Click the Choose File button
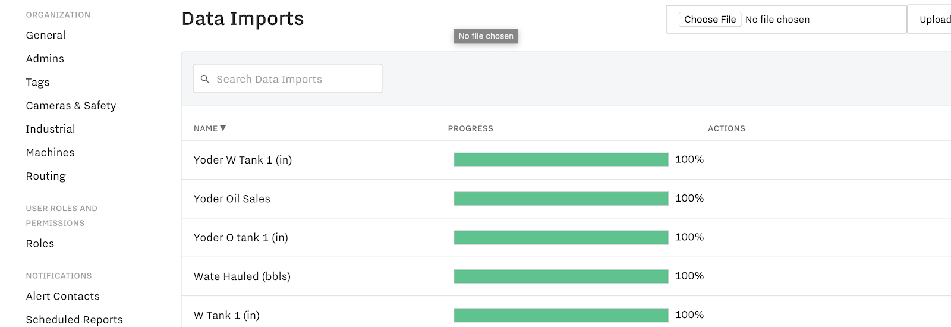The image size is (951, 327). coord(710,20)
